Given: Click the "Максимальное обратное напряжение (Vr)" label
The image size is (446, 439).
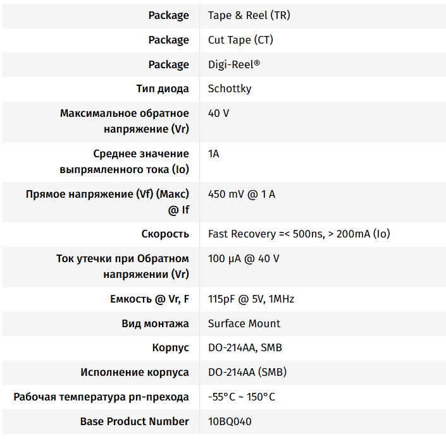Looking at the screenshot, I should coord(125,121).
